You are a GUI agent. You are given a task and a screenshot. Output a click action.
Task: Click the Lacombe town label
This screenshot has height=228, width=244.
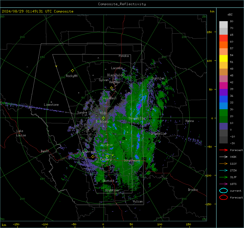click(x=117, y=68)
